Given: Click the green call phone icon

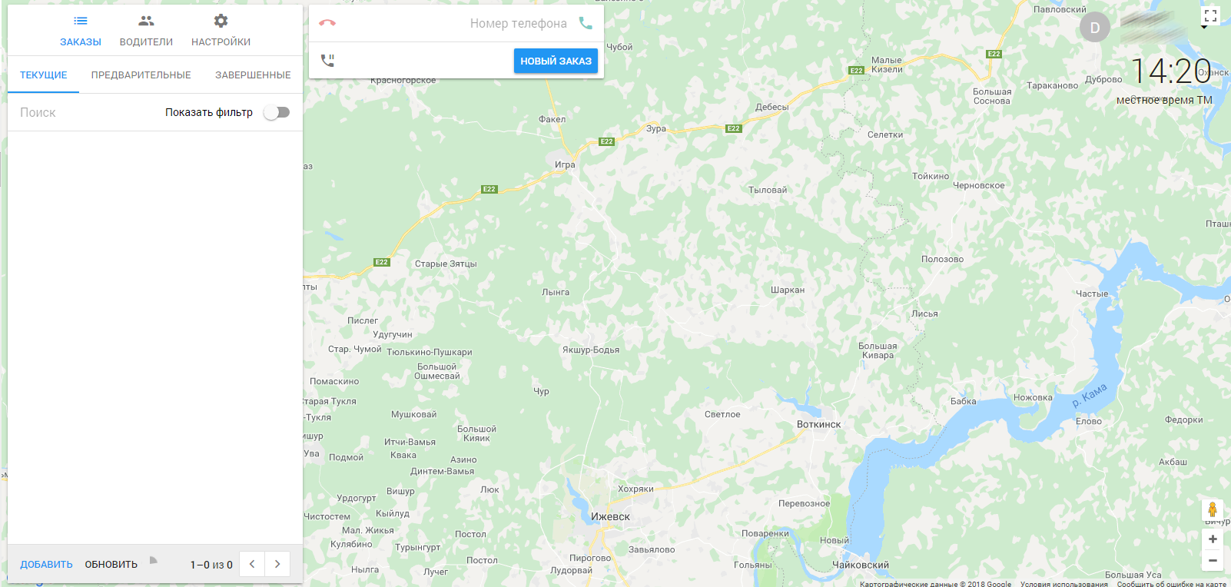Looking at the screenshot, I should tap(586, 23).
